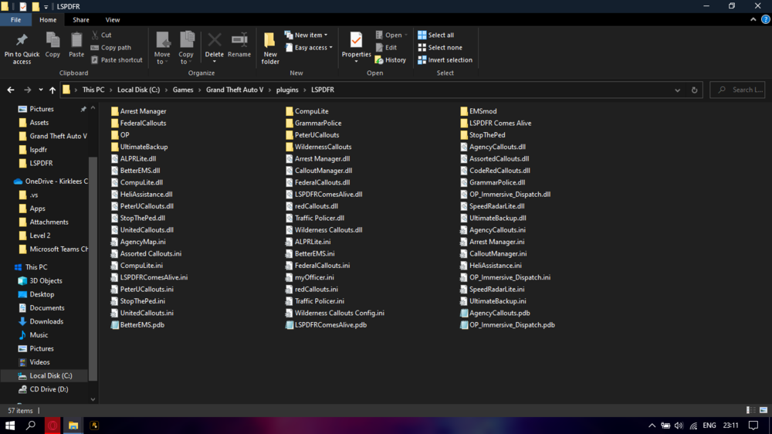772x434 pixels.
Task: Click Paste shortcut in ribbon
Action: coord(117,59)
